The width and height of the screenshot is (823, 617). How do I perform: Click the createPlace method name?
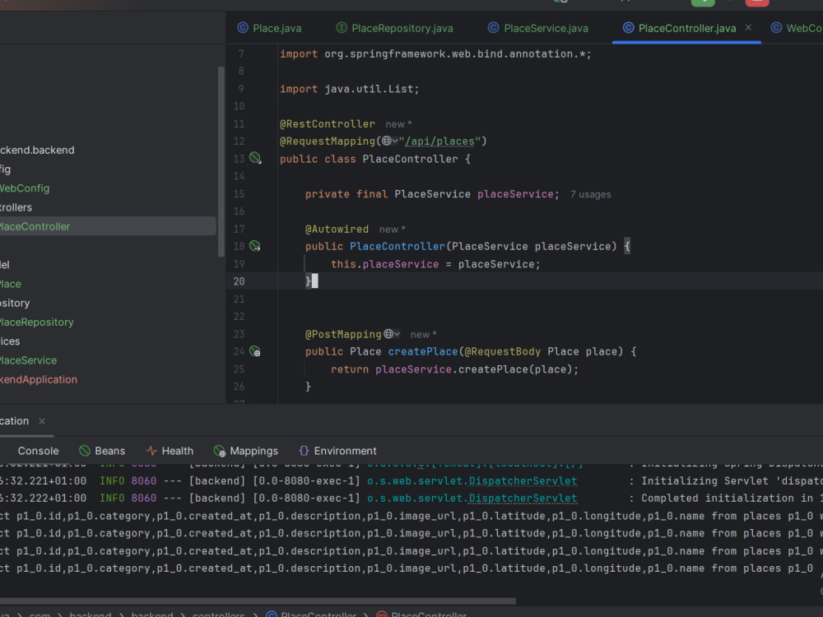pyautogui.click(x=423, y=351)
